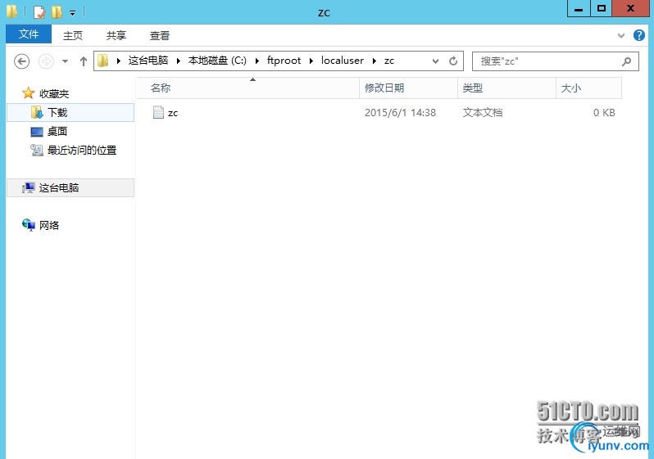Screen dimensions: 654x459
Task: Switch to the 主页 ribbon tab
Action: (73, 35)
